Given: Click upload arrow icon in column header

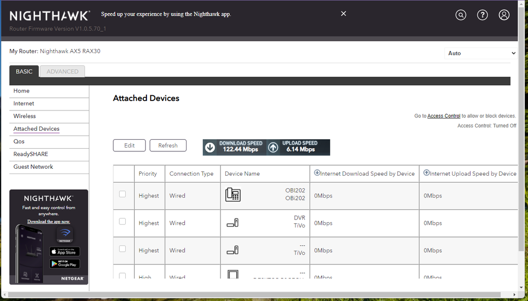Looking at the screenshot, I should pos(427,172).
